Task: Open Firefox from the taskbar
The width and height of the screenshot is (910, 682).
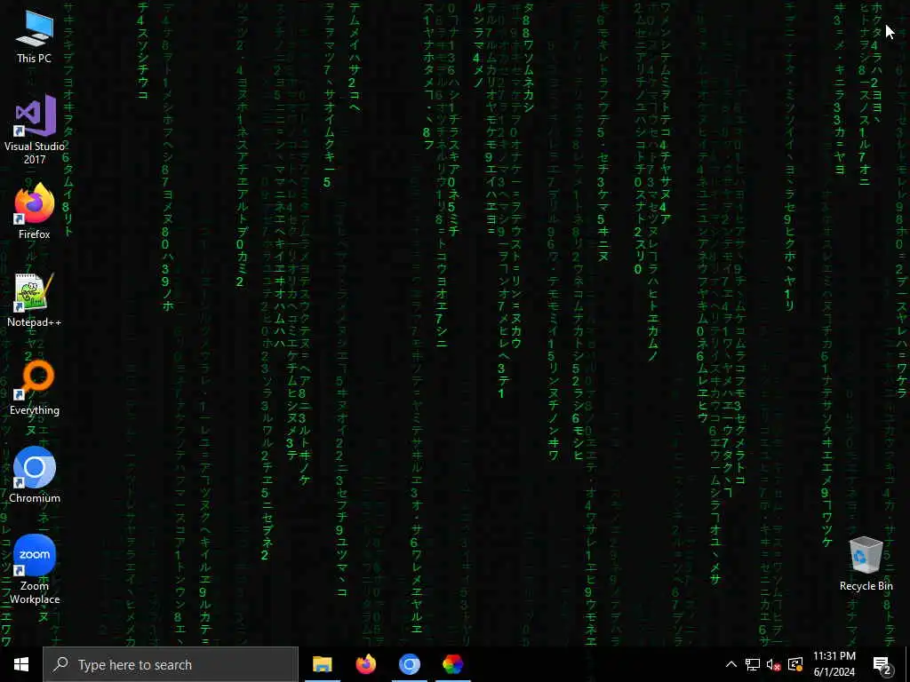Action: pyautogui.click(x=365, y=664)
